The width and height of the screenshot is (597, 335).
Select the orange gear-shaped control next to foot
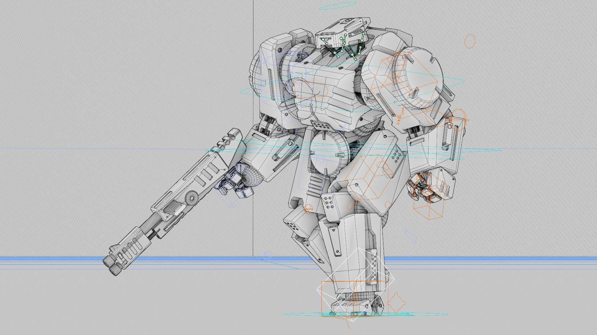tap(396, 302)
